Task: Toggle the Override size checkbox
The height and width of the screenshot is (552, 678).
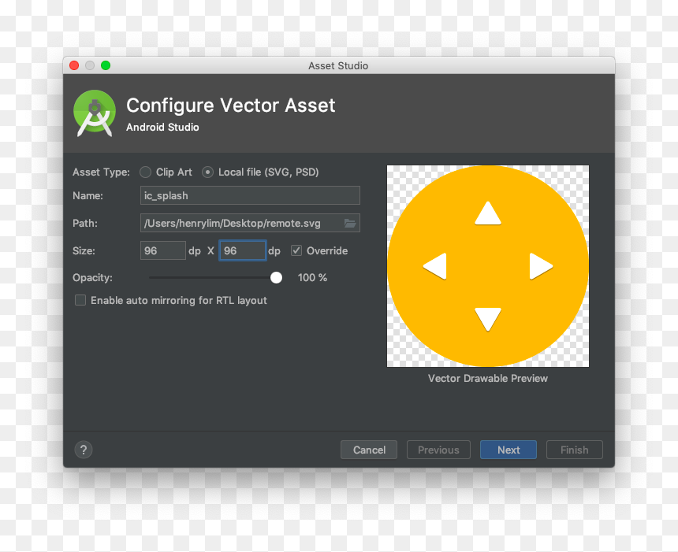Action: 296,250
